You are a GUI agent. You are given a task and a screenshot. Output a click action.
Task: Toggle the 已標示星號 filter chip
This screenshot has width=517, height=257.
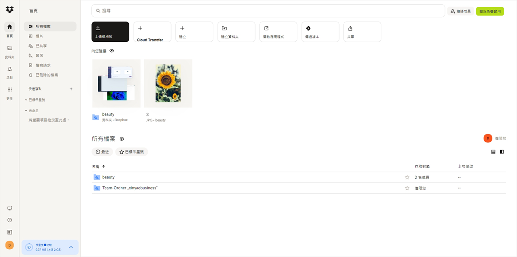[x=131, y=152]
